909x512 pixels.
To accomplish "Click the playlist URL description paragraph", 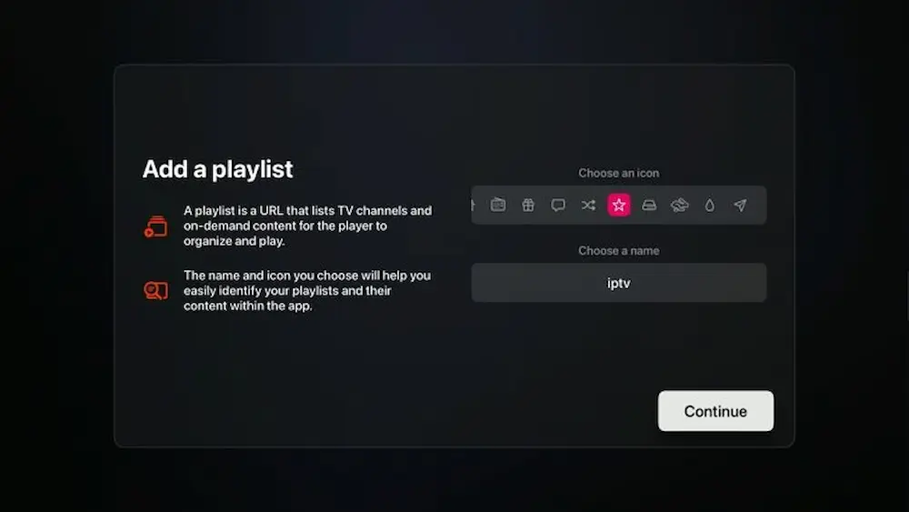I will pyautogui.click(x=307, y=226).
